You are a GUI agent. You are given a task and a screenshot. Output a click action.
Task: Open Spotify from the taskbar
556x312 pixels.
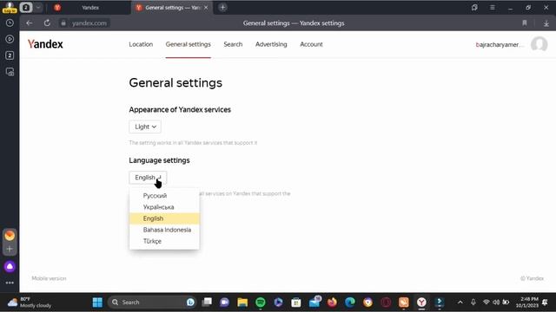(x=261, y=302)
